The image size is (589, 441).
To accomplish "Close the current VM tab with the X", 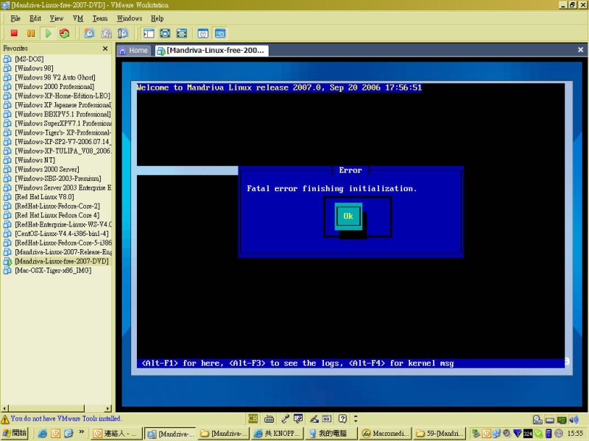I will (x=580, y=50).
